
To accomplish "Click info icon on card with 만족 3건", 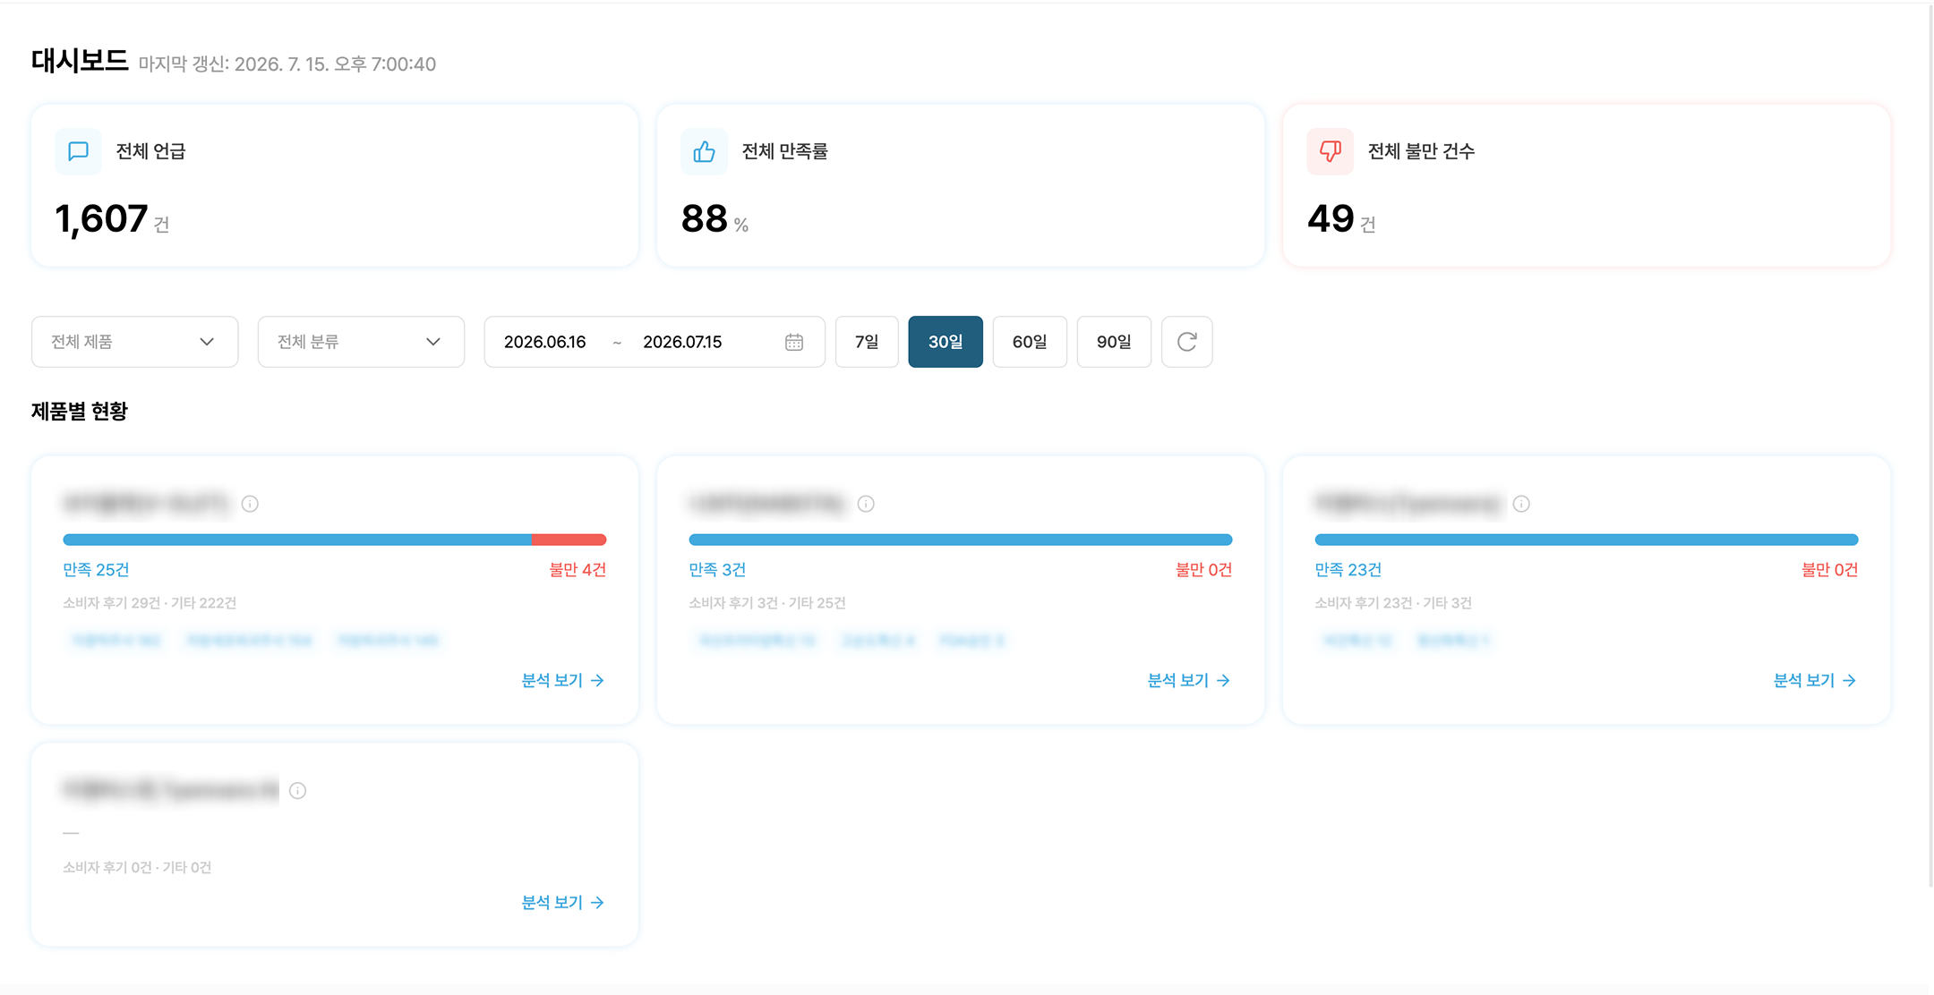I will coord(866,504).
